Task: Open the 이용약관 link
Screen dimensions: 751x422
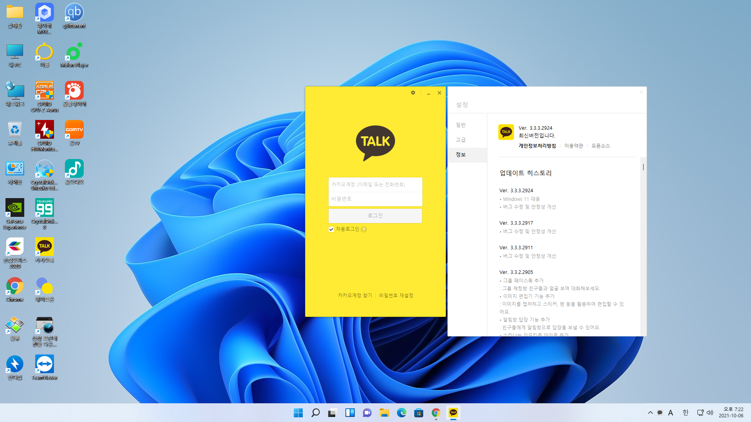Action: 573,146
